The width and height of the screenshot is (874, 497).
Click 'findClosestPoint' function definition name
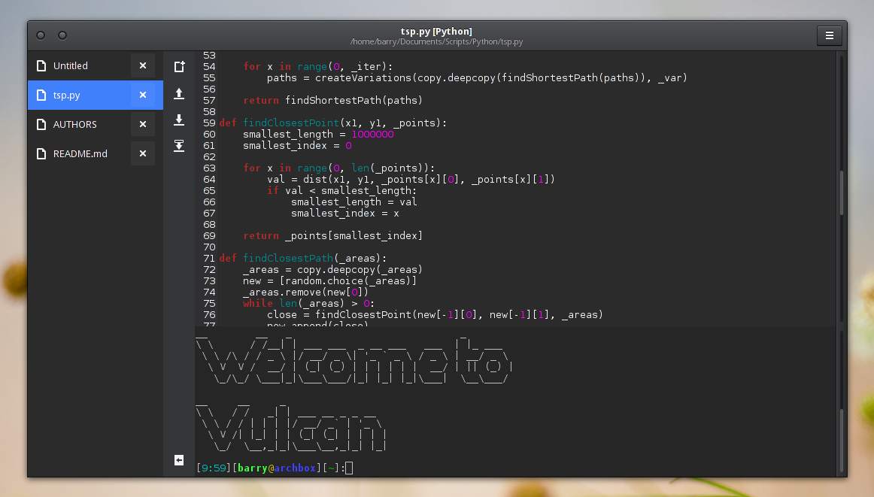[291, 123]
